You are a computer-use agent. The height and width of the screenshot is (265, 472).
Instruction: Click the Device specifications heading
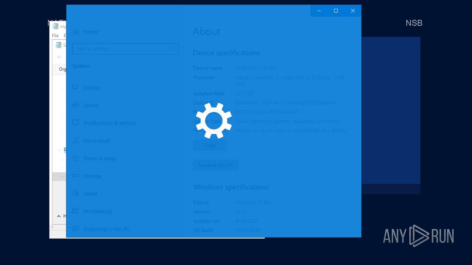pos(226,53)
